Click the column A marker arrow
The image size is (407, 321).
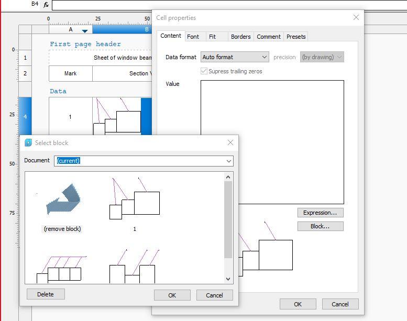[85, 31]
